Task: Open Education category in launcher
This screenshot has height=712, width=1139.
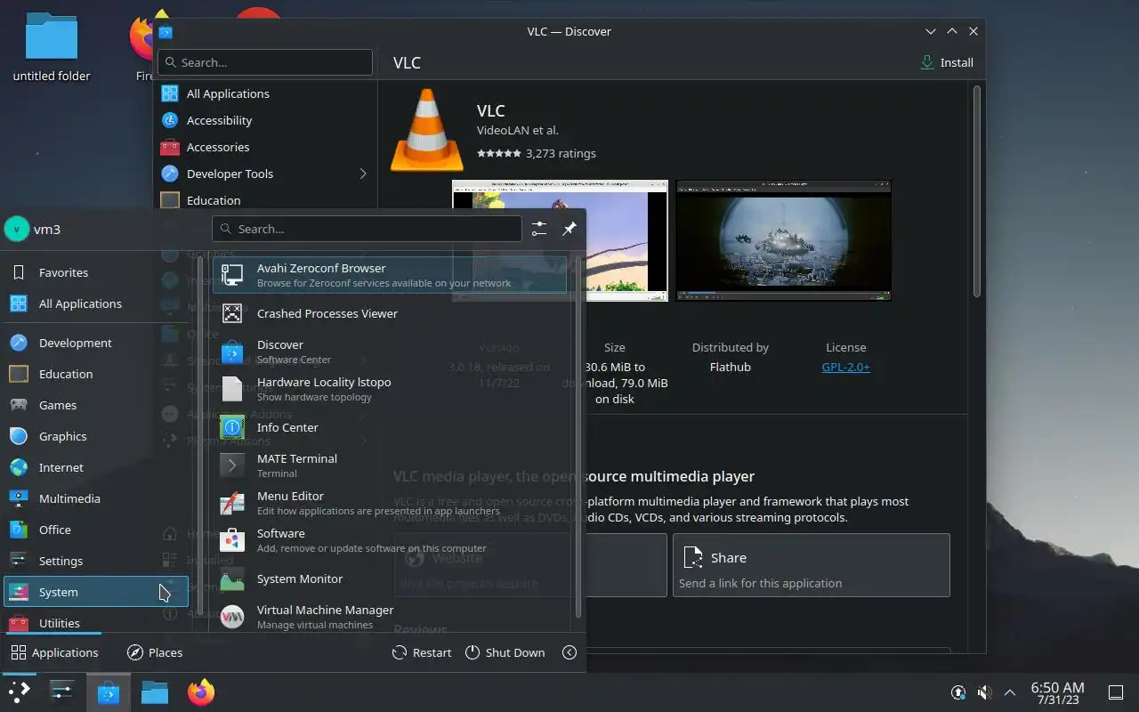Action: [96, 374]
